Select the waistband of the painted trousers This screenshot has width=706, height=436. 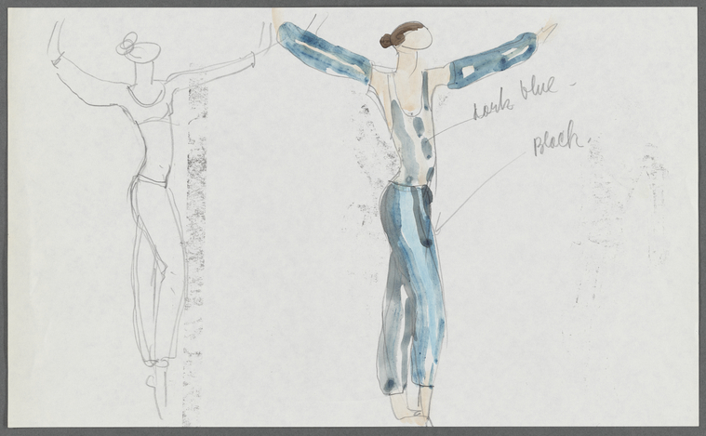(408, 188)
